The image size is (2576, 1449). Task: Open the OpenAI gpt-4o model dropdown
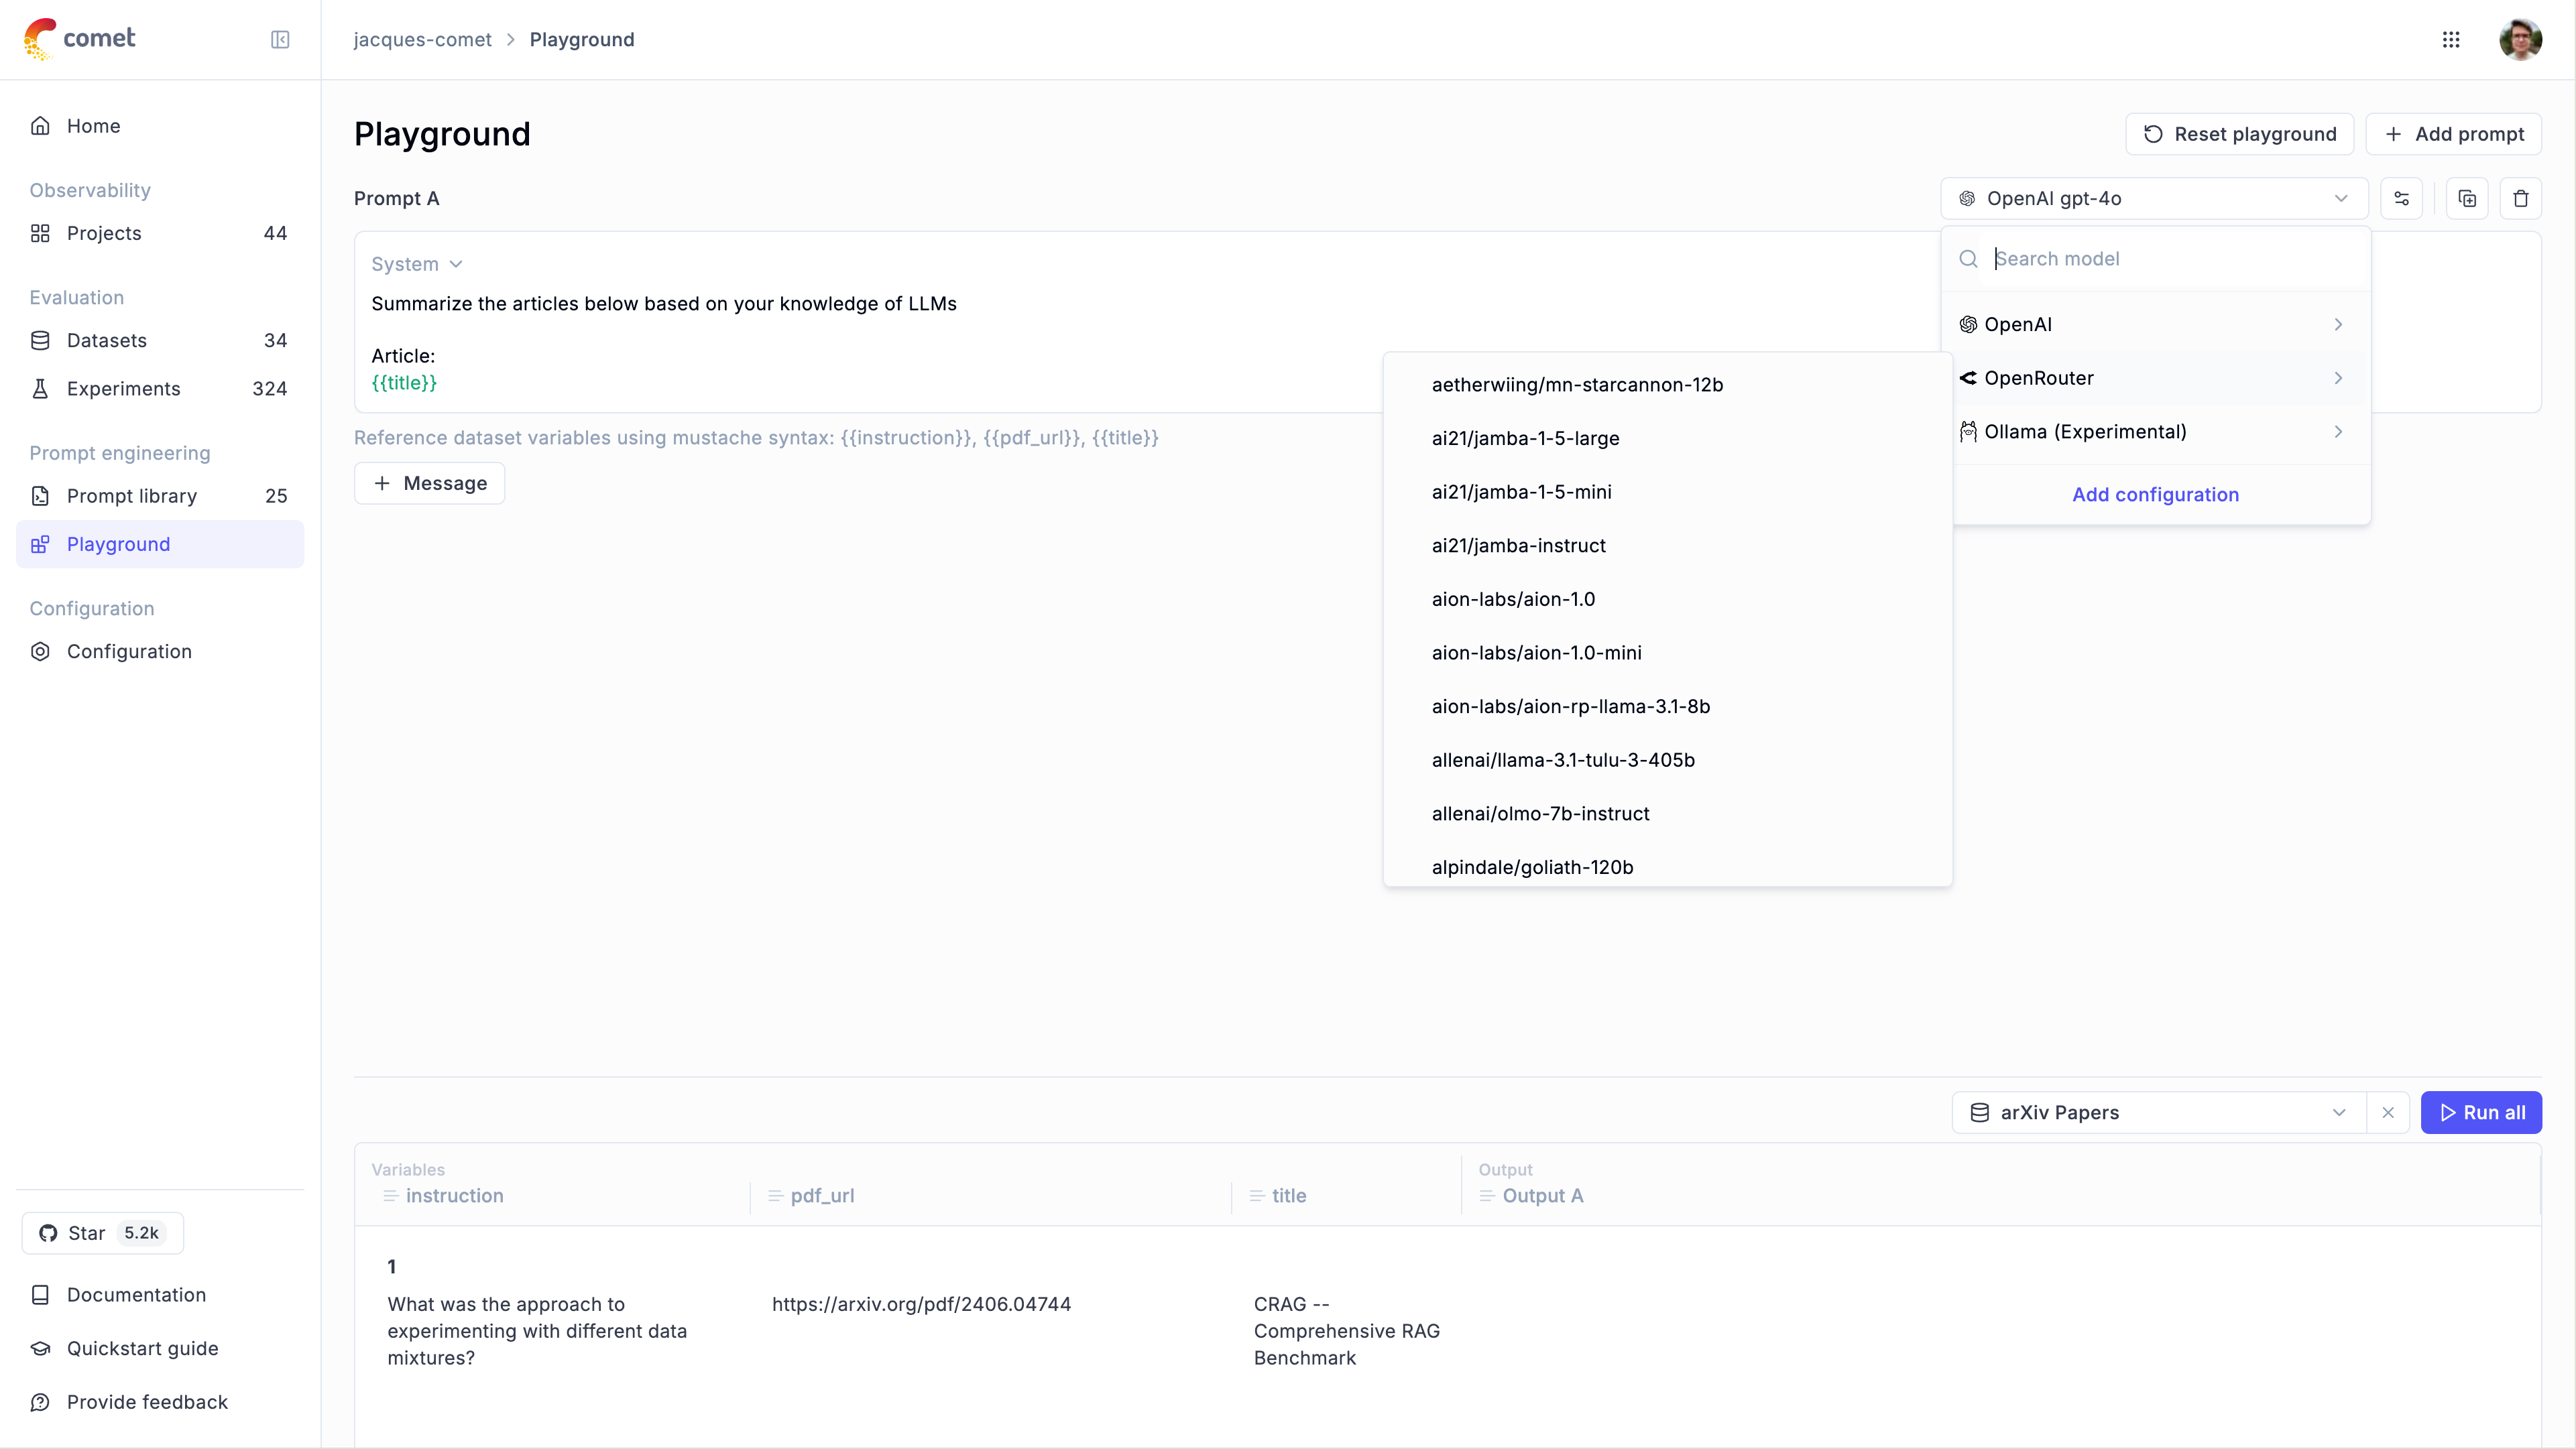click(x=2154, y=198)
